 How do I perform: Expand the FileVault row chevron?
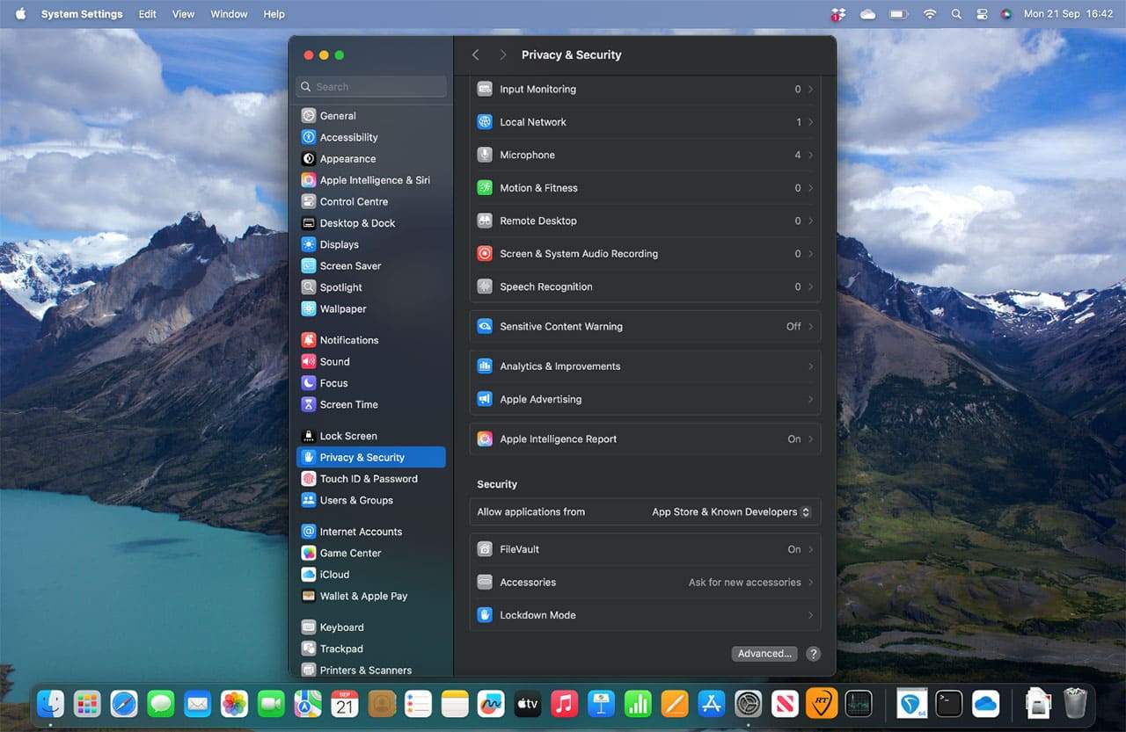click(x=810, y=549)
